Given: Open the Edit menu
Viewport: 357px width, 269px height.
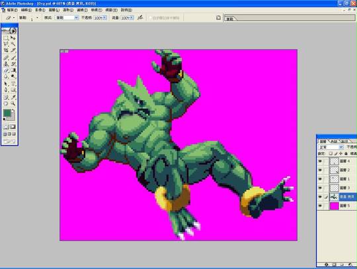Looking at the screenshot, I should (26, 10).
